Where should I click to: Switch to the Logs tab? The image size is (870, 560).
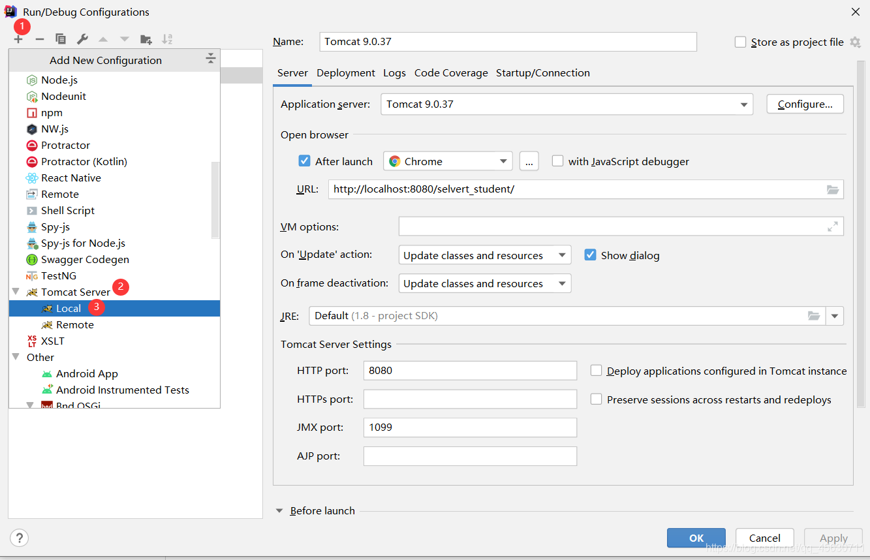pos(394,73)
